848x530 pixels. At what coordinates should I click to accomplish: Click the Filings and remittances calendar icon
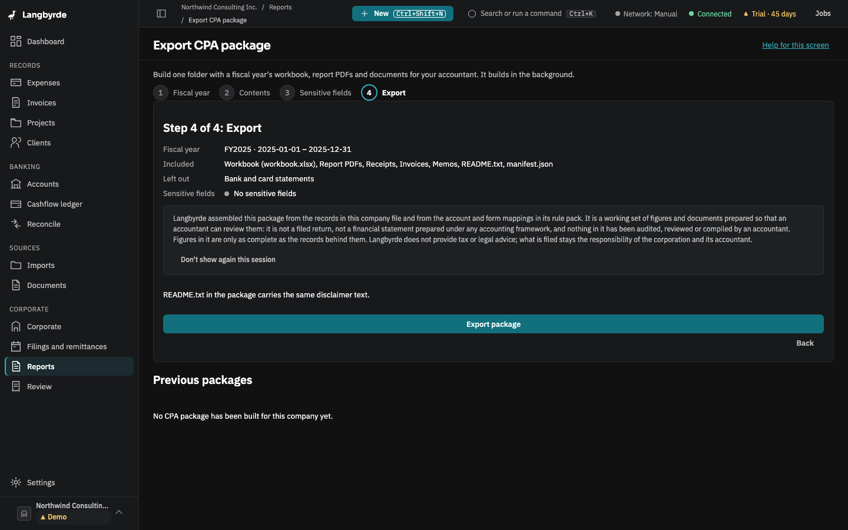(16, 346)
